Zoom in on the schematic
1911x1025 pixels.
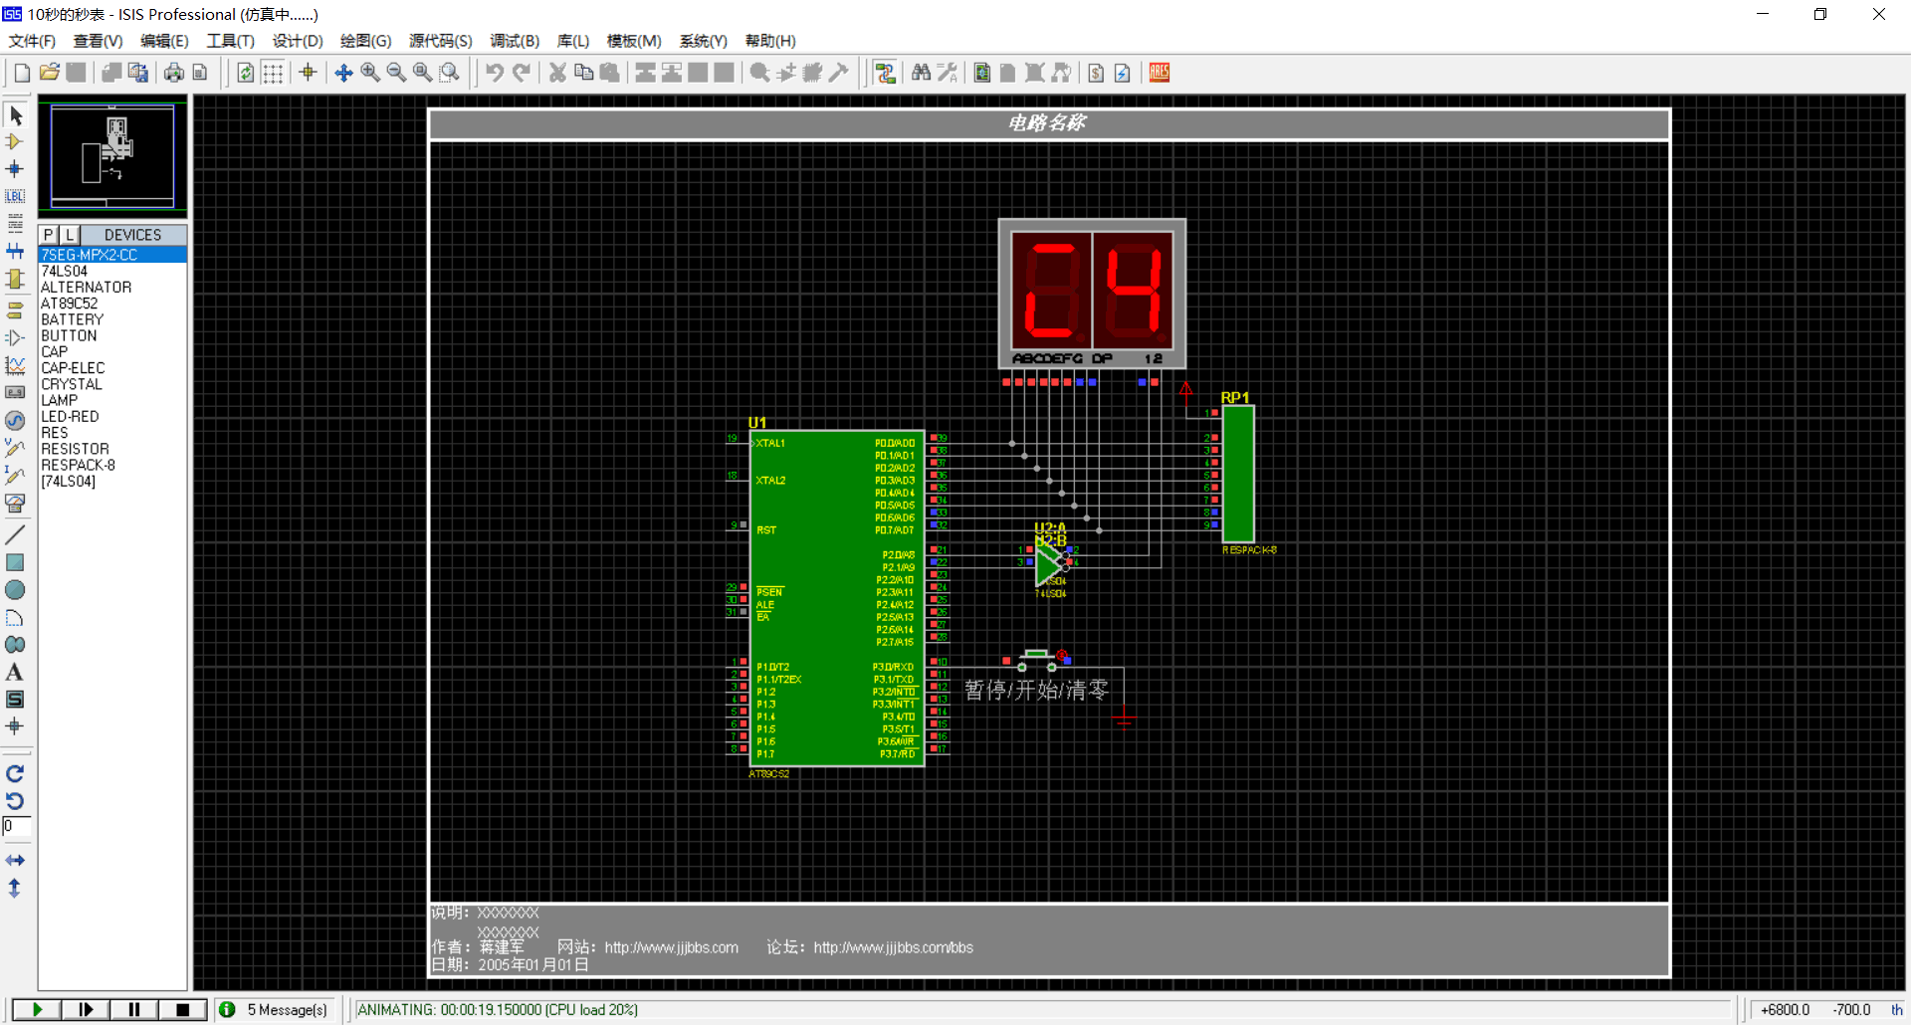tap(370, 73)
